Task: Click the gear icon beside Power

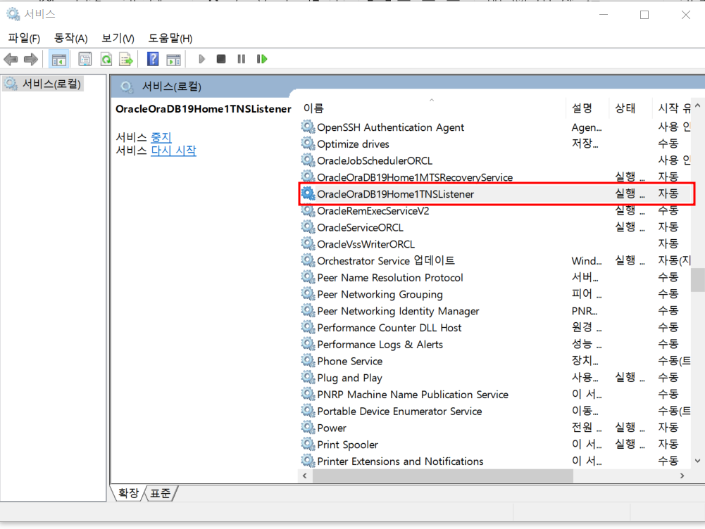Action: (308, 428)
